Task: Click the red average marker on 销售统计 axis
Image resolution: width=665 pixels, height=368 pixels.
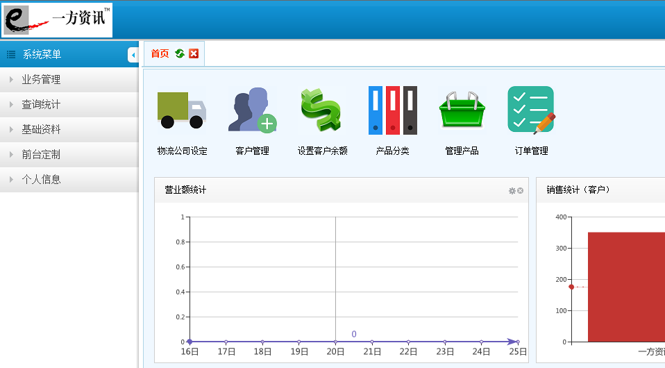Action: 571,287
